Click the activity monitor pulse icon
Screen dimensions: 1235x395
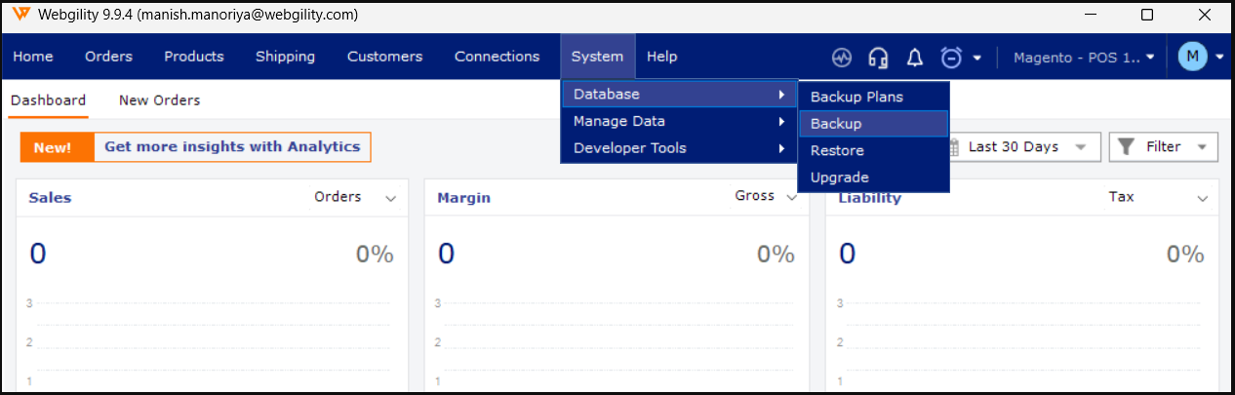point(842,58)
